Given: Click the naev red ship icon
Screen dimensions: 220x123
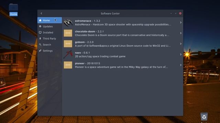Looking at the screenshot, I should pyautogui.click(x=68, y=54).
